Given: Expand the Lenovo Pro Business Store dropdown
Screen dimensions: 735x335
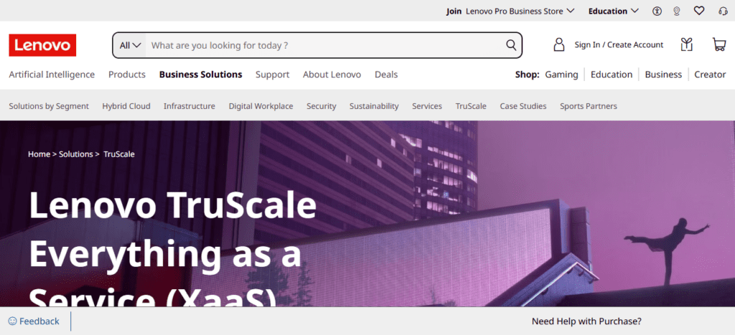Looking at the screenshot, I should pos(520,11).
